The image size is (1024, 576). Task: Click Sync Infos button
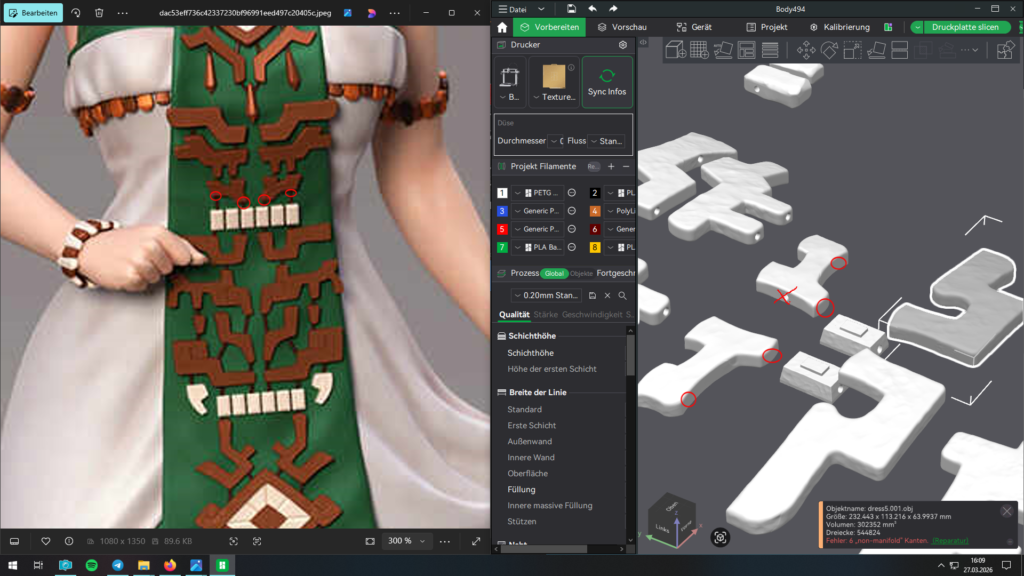(x=607, y=82)
